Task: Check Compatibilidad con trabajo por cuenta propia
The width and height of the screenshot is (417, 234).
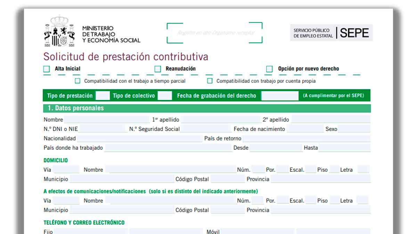Action: point(210,81)
